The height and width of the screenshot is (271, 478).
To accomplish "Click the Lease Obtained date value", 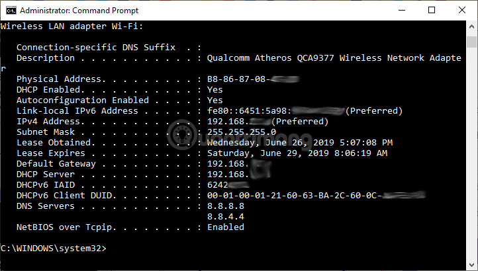I will 299,143.
